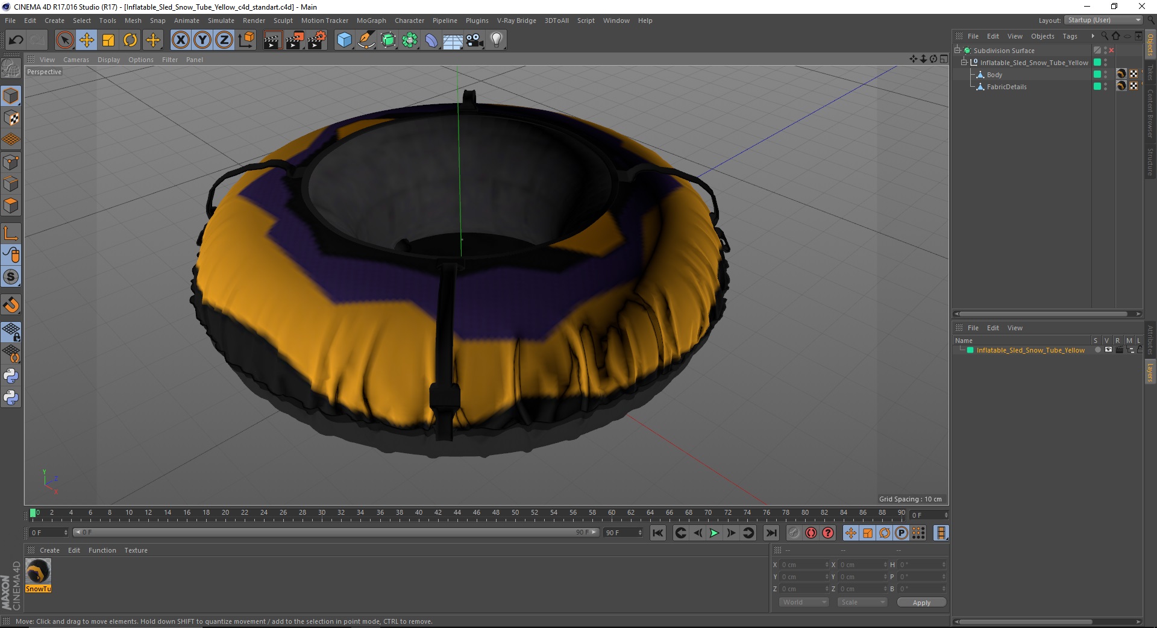Click the X position coordinate field
Viewport: 1157px width, 628px height.
coord(804,565)
